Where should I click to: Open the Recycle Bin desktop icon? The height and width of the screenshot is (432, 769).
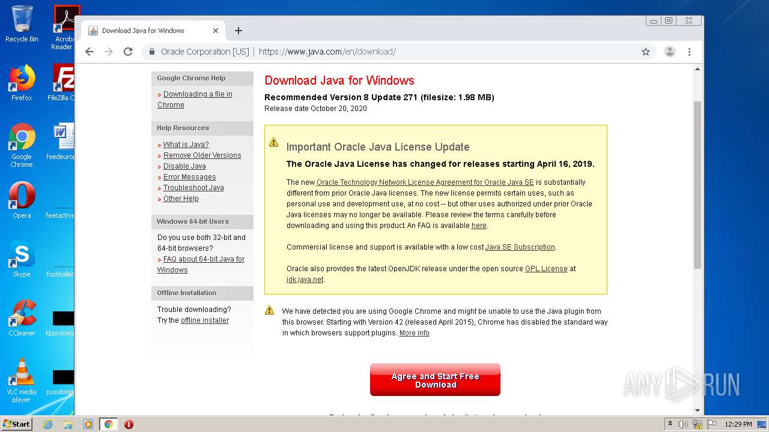point(22,24)
